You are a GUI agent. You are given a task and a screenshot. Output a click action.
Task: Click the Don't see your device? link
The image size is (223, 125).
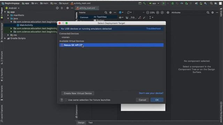tap(151, 93)
